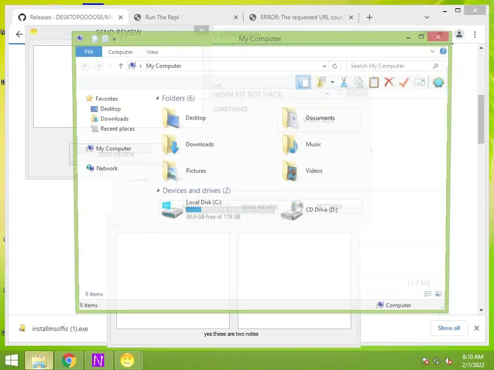Click the teal shell icon in the toolbar
This screenshot has width=494, height=370.
(x=438, y=82)
